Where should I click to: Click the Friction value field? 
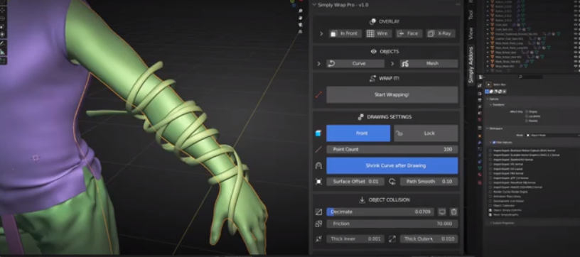click(x=392, y=224)
